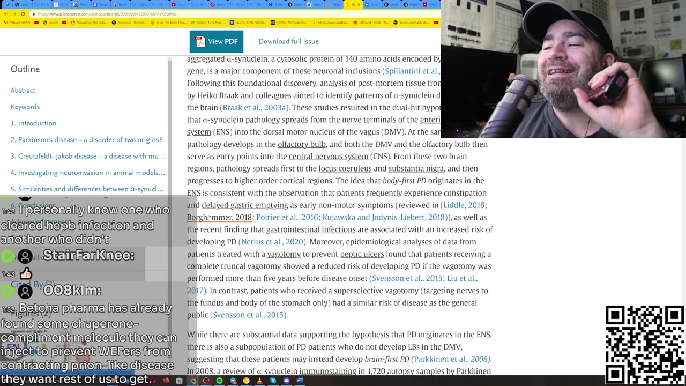686x386 pixels.
Task: Open the 'Visualizing the data' bookmark
Action: point(88,23)
